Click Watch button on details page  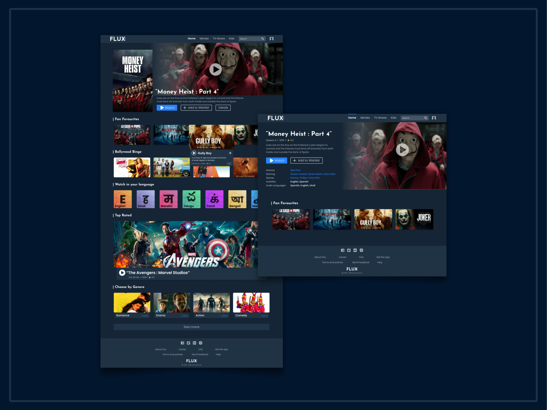(x=276, y=160)
